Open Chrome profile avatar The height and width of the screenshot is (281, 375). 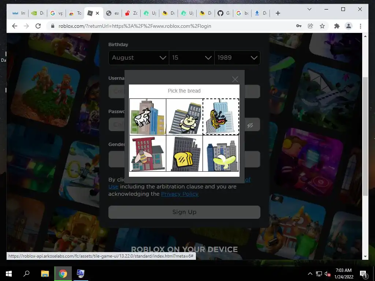point(349,26)
